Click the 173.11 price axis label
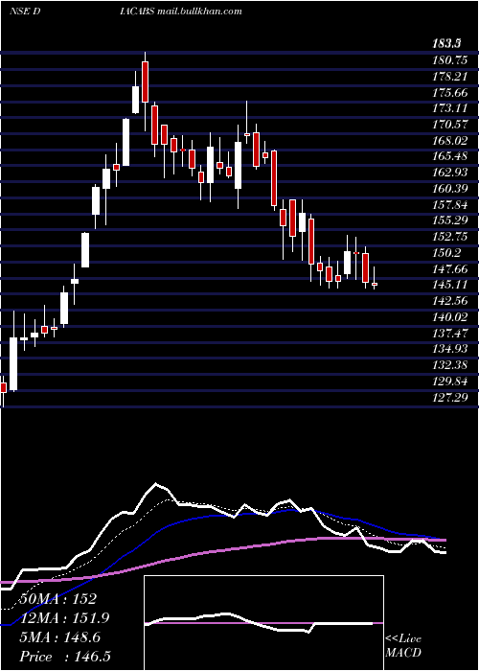The height and width of the screenshot is (671, 479). click(450, 108)
